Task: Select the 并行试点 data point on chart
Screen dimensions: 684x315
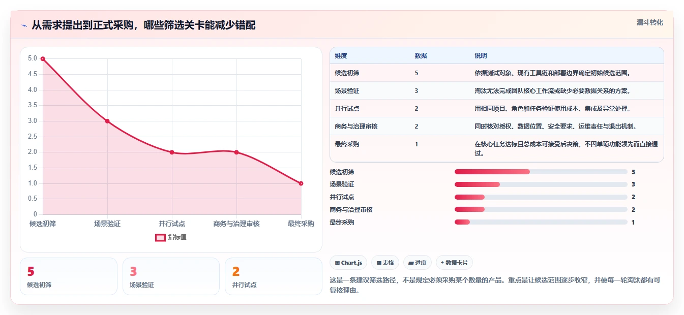Action: tap(172, 152)
